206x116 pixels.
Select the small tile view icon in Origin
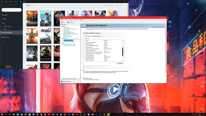tap(34, 5)
